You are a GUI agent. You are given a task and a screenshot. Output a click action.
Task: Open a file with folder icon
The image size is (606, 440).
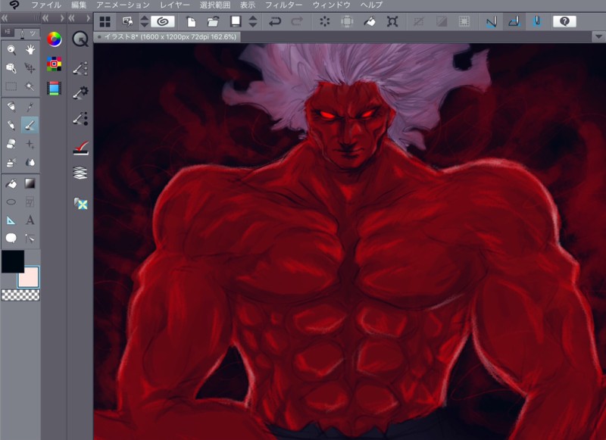click(213, 22)
